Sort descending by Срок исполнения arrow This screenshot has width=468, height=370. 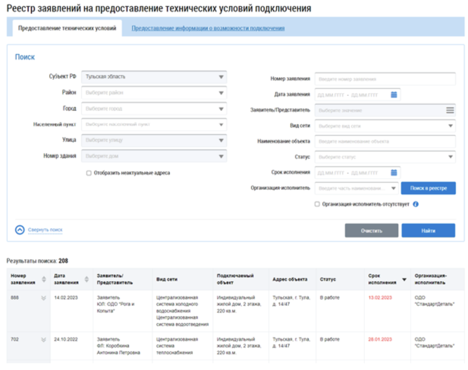point(404,279)
